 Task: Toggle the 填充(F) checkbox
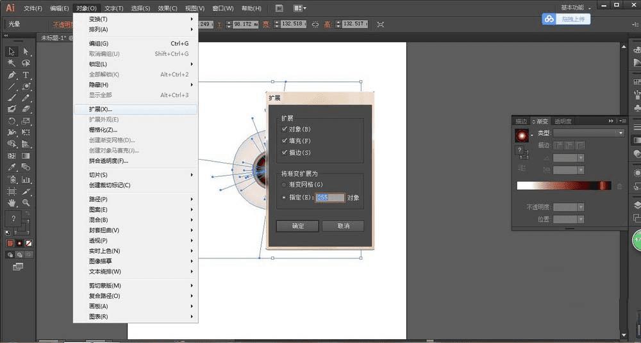tap(285, 140)
